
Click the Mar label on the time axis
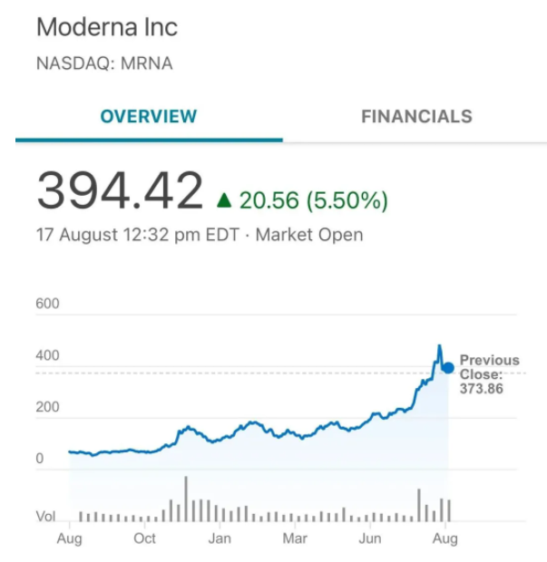pos(295,538)
